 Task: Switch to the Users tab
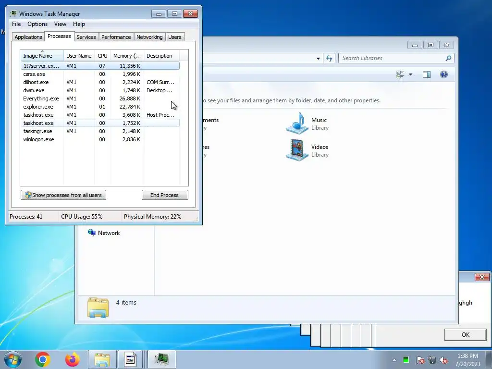tap(174, 37)
